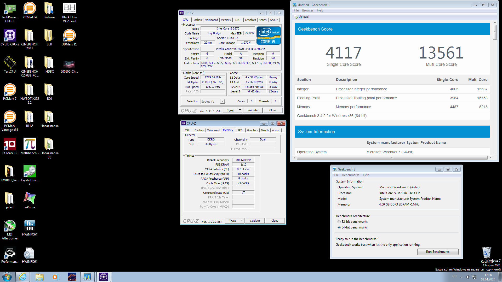Screen dimensions: 502x282
Task: Select 64-bit benchmarks radio button
Action: point(339,227)
